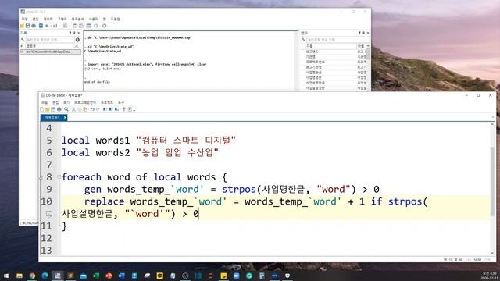Close the history panel with its x icon
The width and height of the screenshot is (500, 281).
(79, 33)
